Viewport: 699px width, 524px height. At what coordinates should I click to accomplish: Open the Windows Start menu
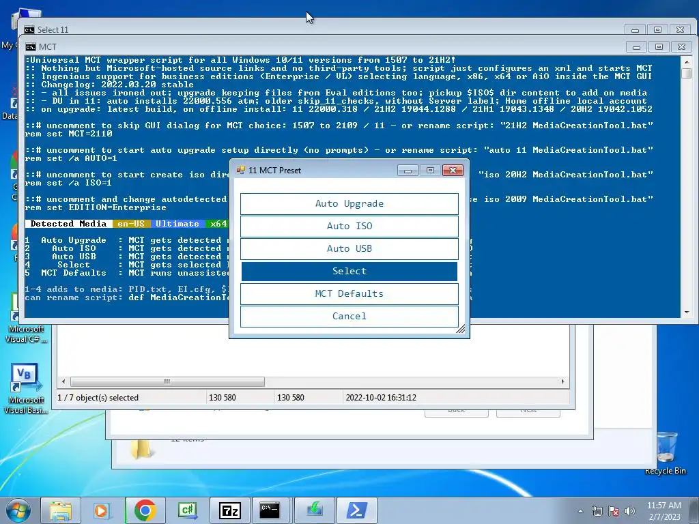(18, 510)
